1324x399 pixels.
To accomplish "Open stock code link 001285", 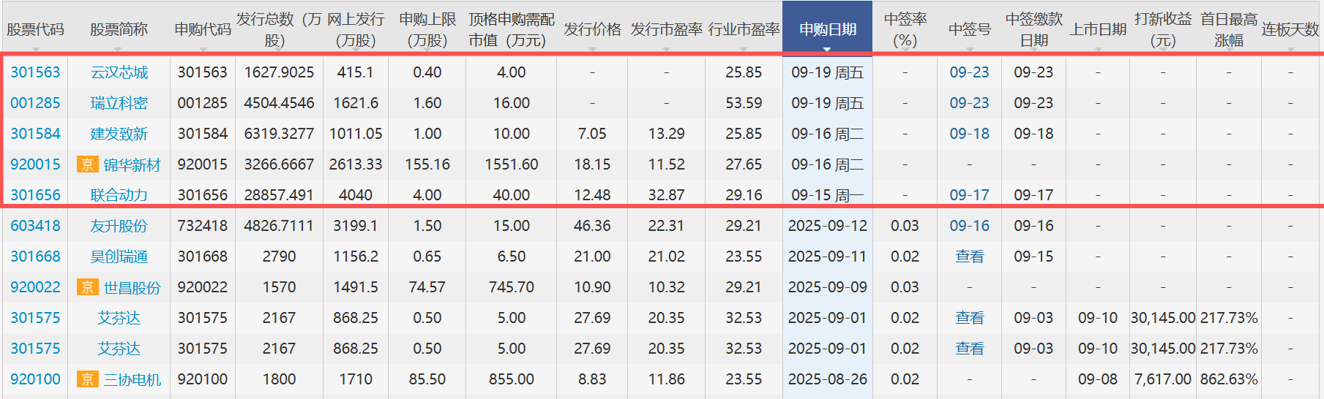I will (35, 103).
